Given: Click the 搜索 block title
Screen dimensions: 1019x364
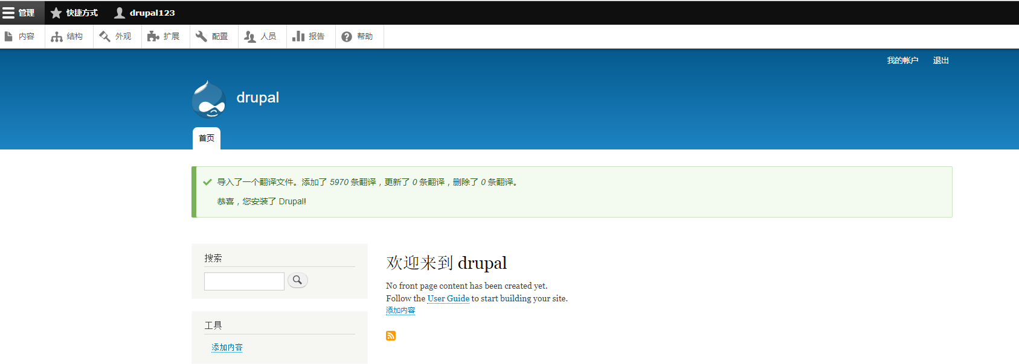Looking at the screenshot, I should tap(213, 258).
